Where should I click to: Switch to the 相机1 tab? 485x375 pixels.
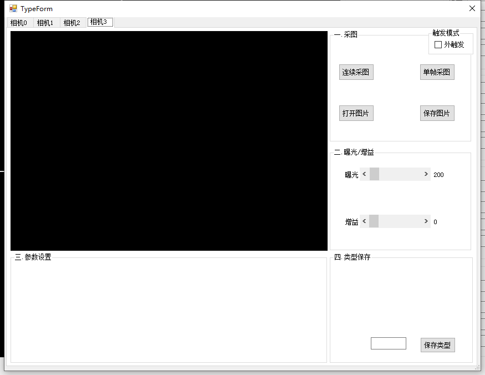pyautogui.click(x=46, y=23)
